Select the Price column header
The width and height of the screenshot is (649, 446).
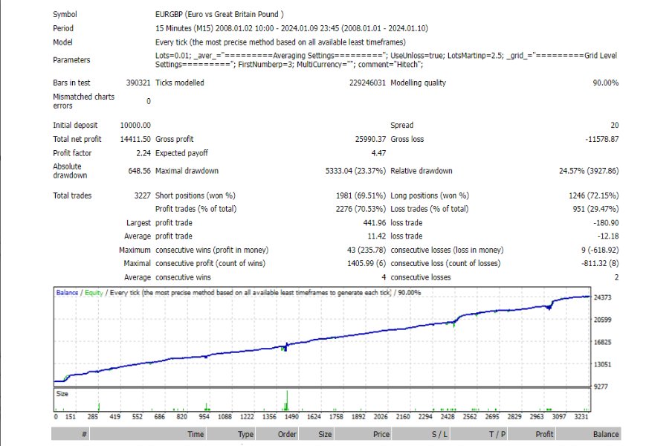[x=381, y=434]
